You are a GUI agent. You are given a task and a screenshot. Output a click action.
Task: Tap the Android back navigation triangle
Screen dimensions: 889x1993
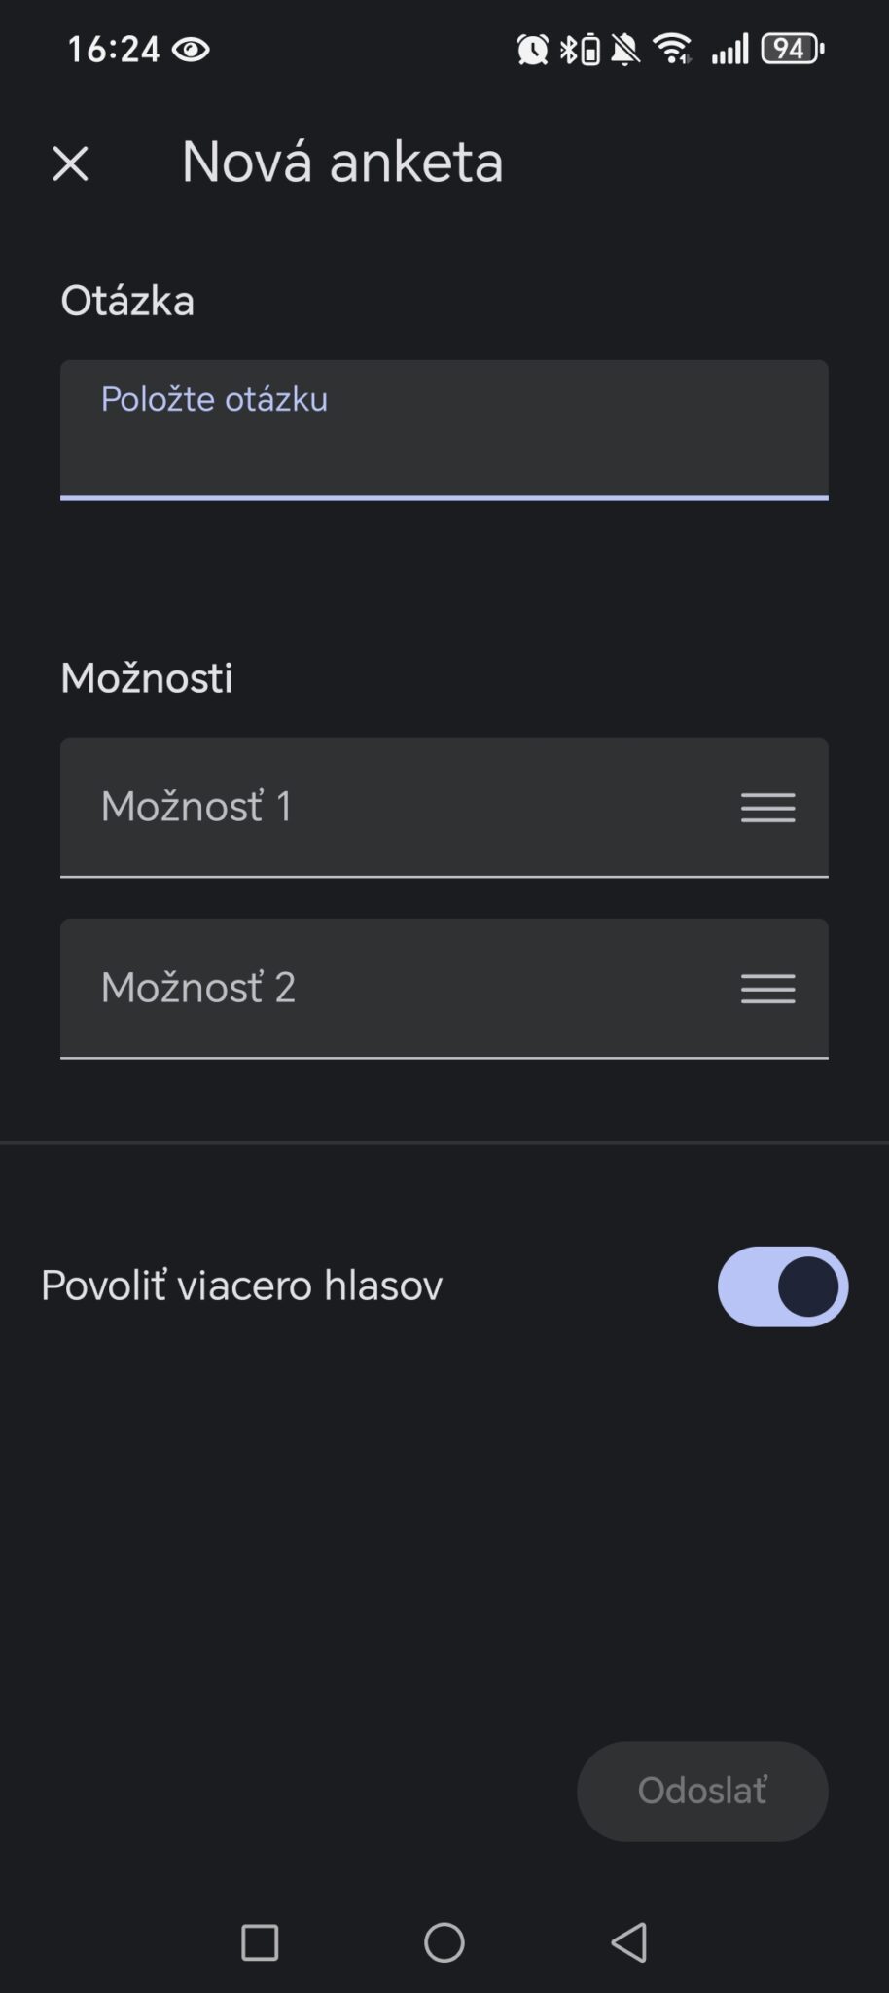pyautogui.click(x=629, y=1942)
